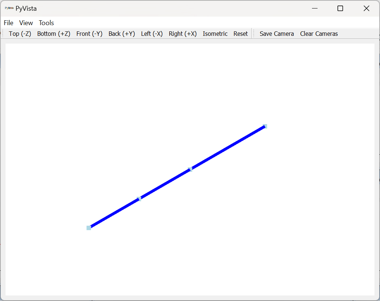Reset the camera view
Viewport: 380px width, 301px height.
240,34
